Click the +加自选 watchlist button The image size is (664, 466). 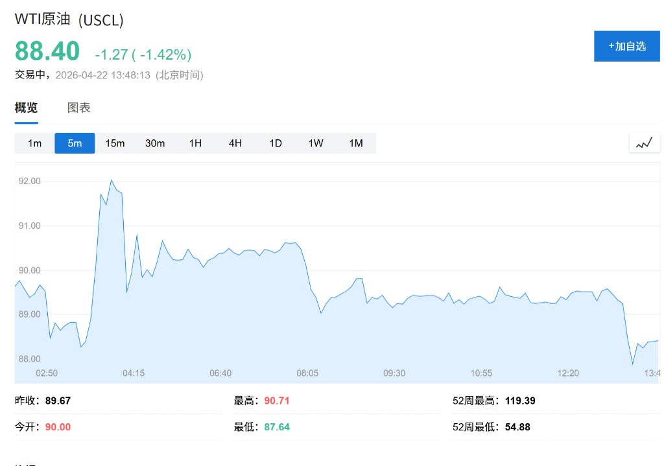pos(626,46)
